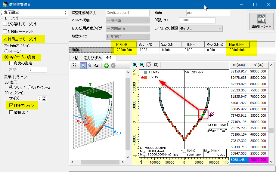Image resolution: width=276 pixels, height=172 pixels.
Task: Open the σsaの状態 dropdown
Action: (128, 20)
